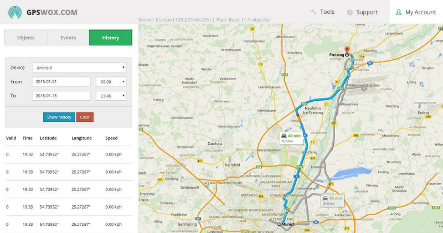Open the To time dropdown set to 23:45
Viewport: 443px width, 233px height.
click(111, 95)
